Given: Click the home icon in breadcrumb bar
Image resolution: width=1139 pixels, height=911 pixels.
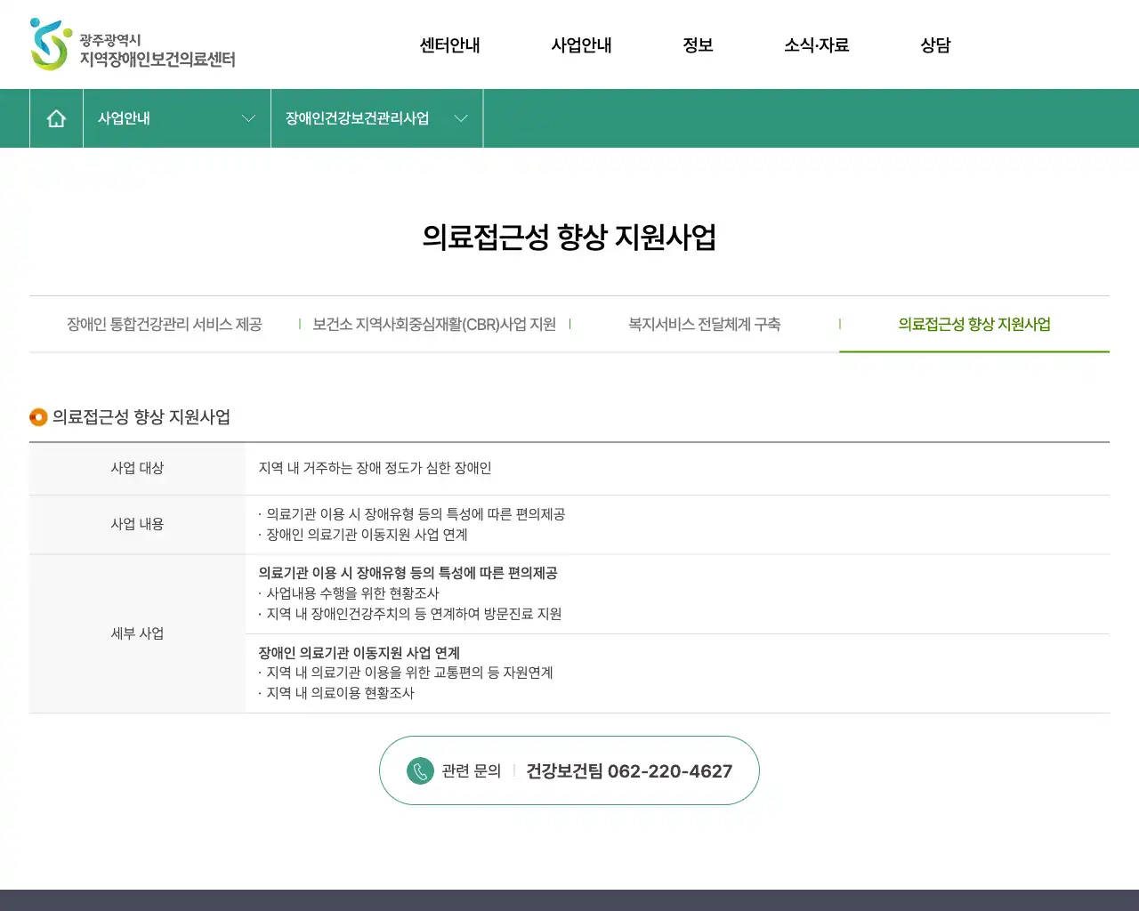Looking at the screenshot, I should (x=56, y=118).
